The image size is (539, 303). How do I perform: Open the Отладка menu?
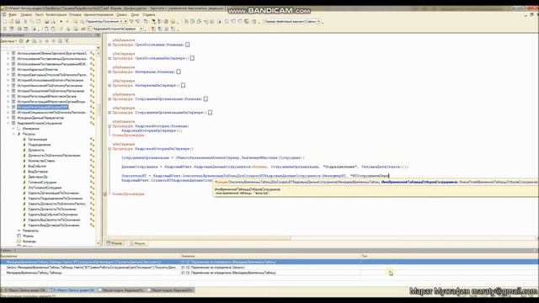[75, 15]
